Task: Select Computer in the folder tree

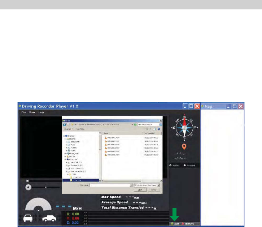Action: (x=73, y=159)
